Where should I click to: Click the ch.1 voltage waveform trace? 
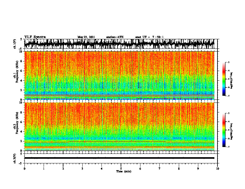coord(119,44)
